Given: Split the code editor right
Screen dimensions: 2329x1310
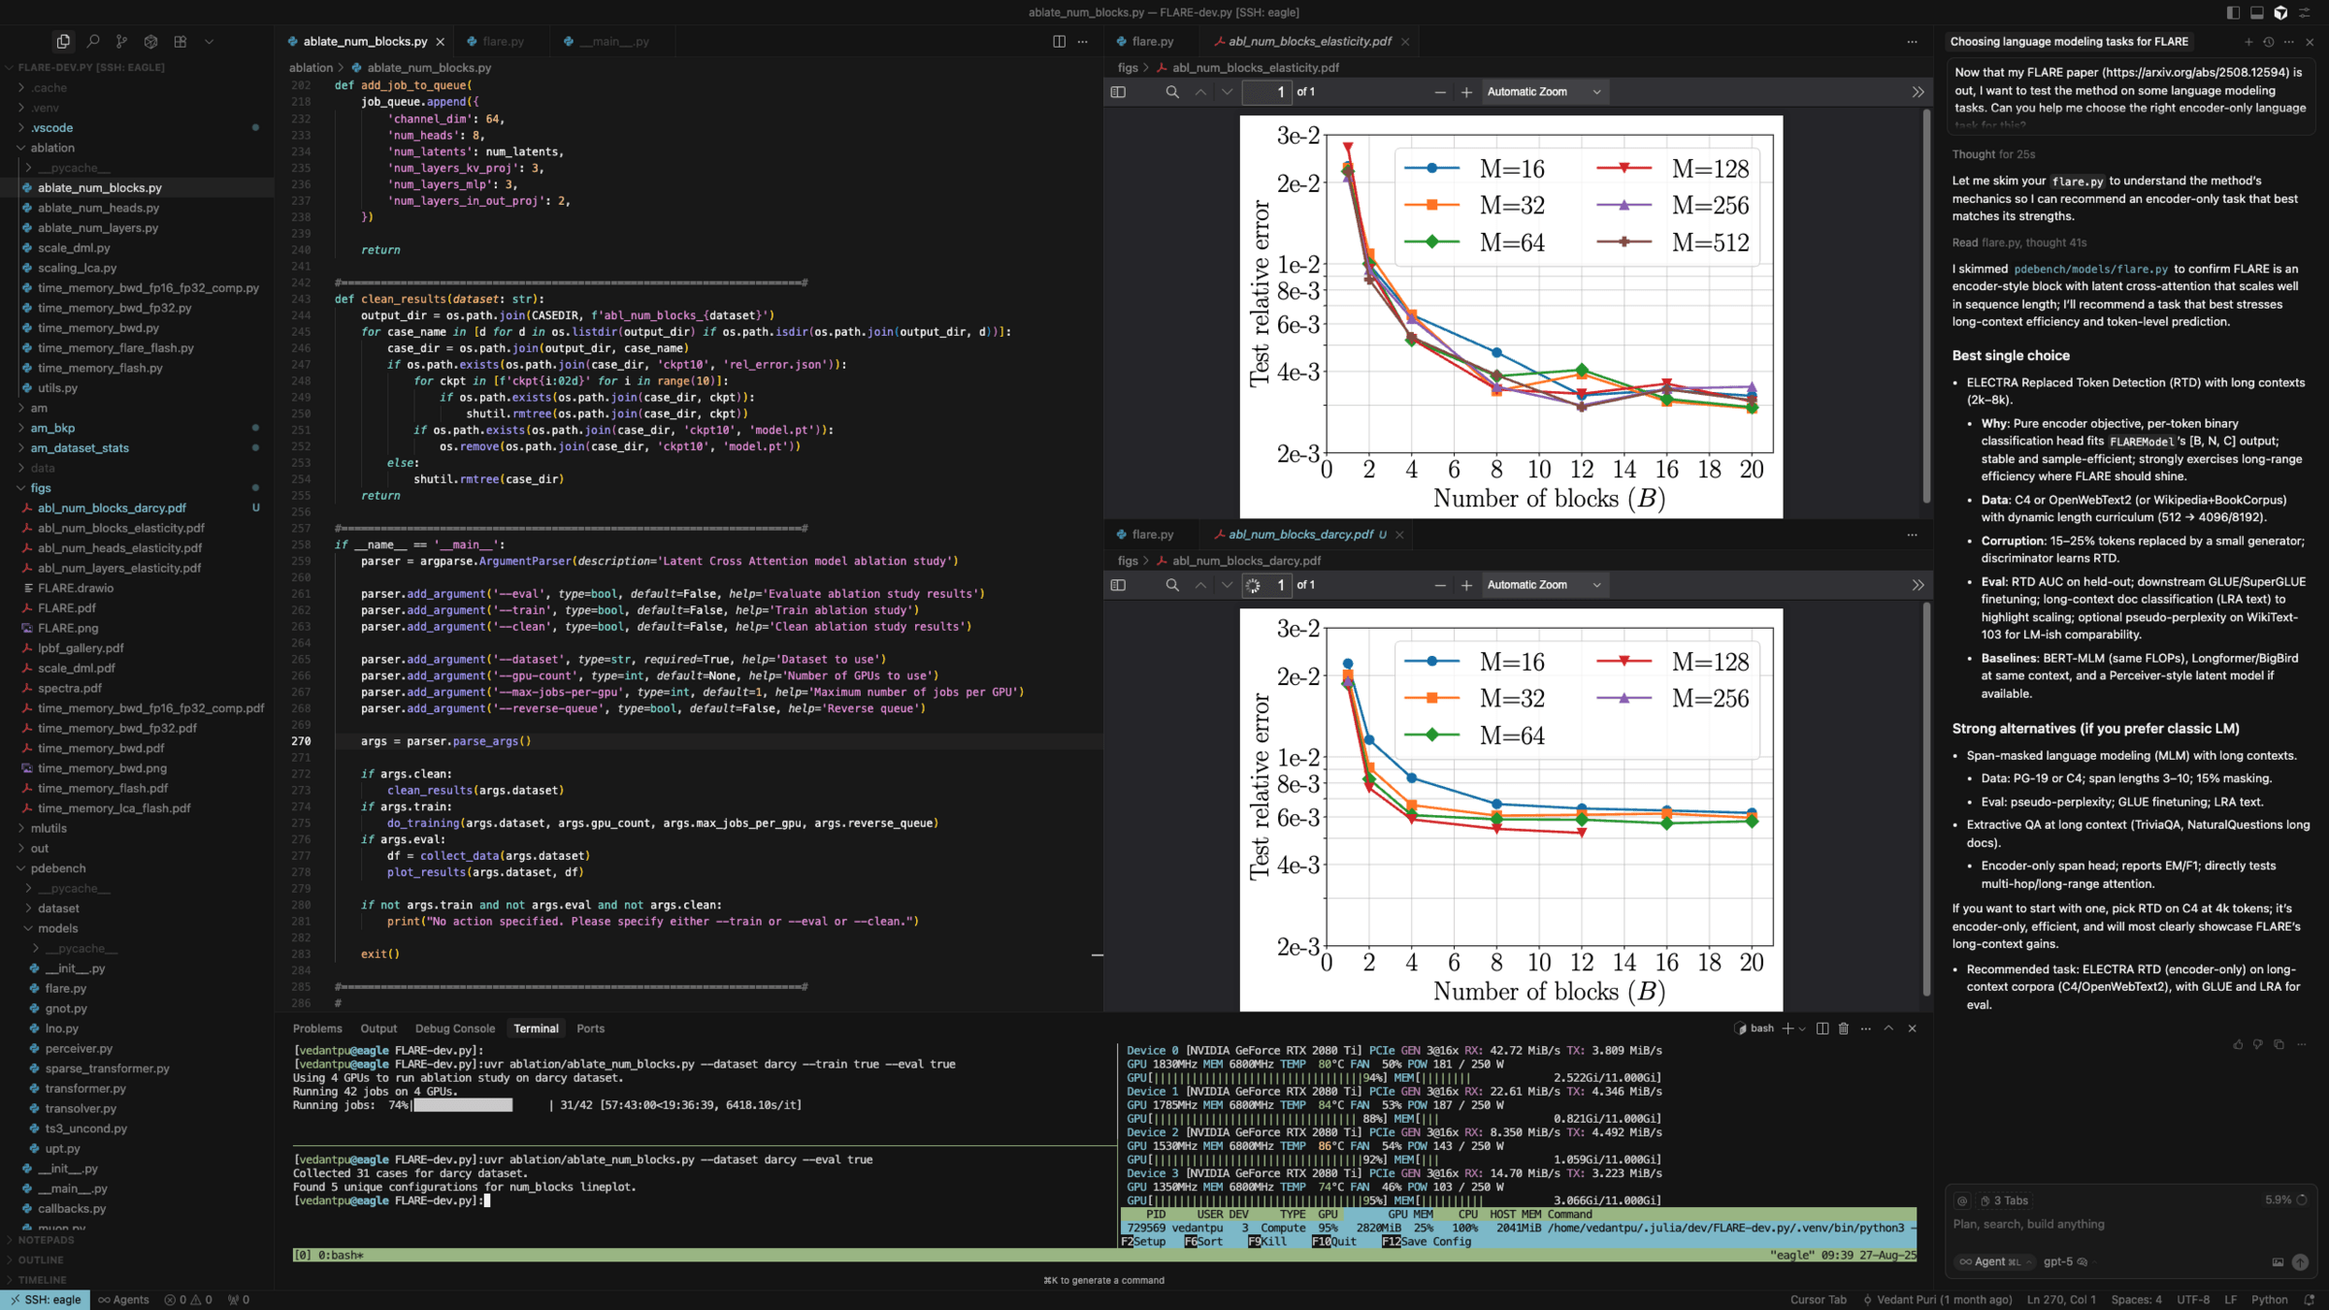Looking at the screenshot, I should [x=1059, y=42].
